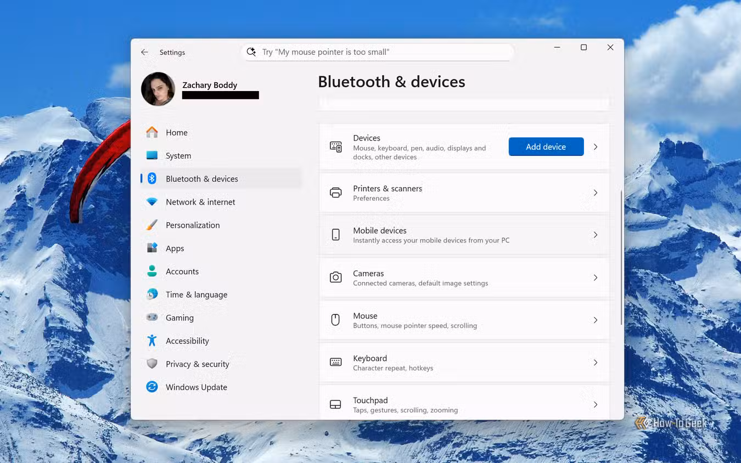Click the user profile picture
The height and width of the screenshot is (463, 741).
158,89
